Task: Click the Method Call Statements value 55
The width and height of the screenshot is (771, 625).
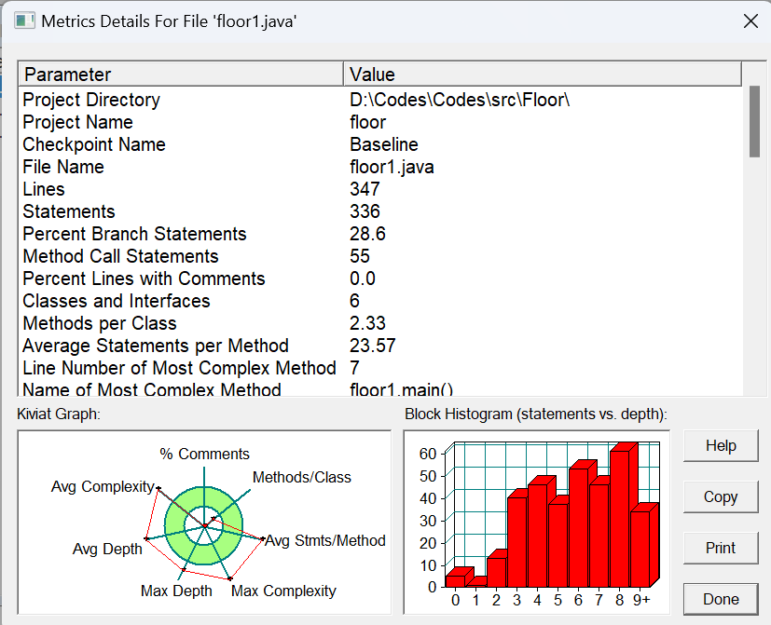Action: click(x=360, y=256)
